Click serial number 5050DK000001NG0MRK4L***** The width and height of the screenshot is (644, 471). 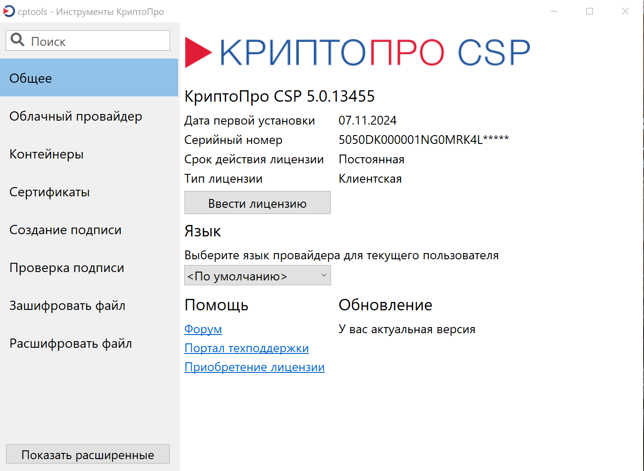pos(424,140)
